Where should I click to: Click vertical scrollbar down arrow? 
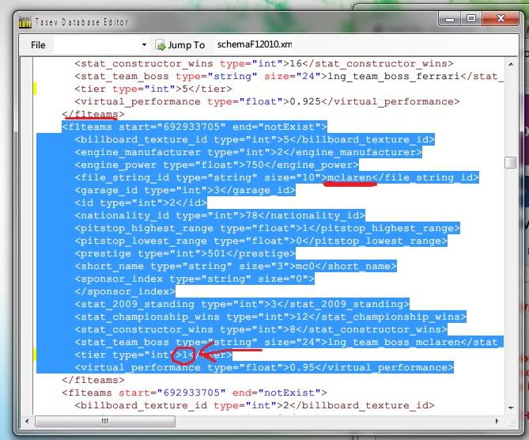(511, 408)
